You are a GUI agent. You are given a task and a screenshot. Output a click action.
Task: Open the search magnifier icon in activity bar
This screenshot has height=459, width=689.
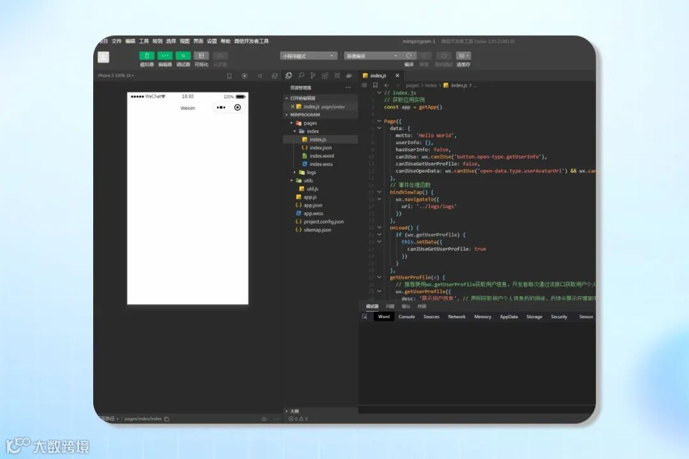(x=301, y=76)
